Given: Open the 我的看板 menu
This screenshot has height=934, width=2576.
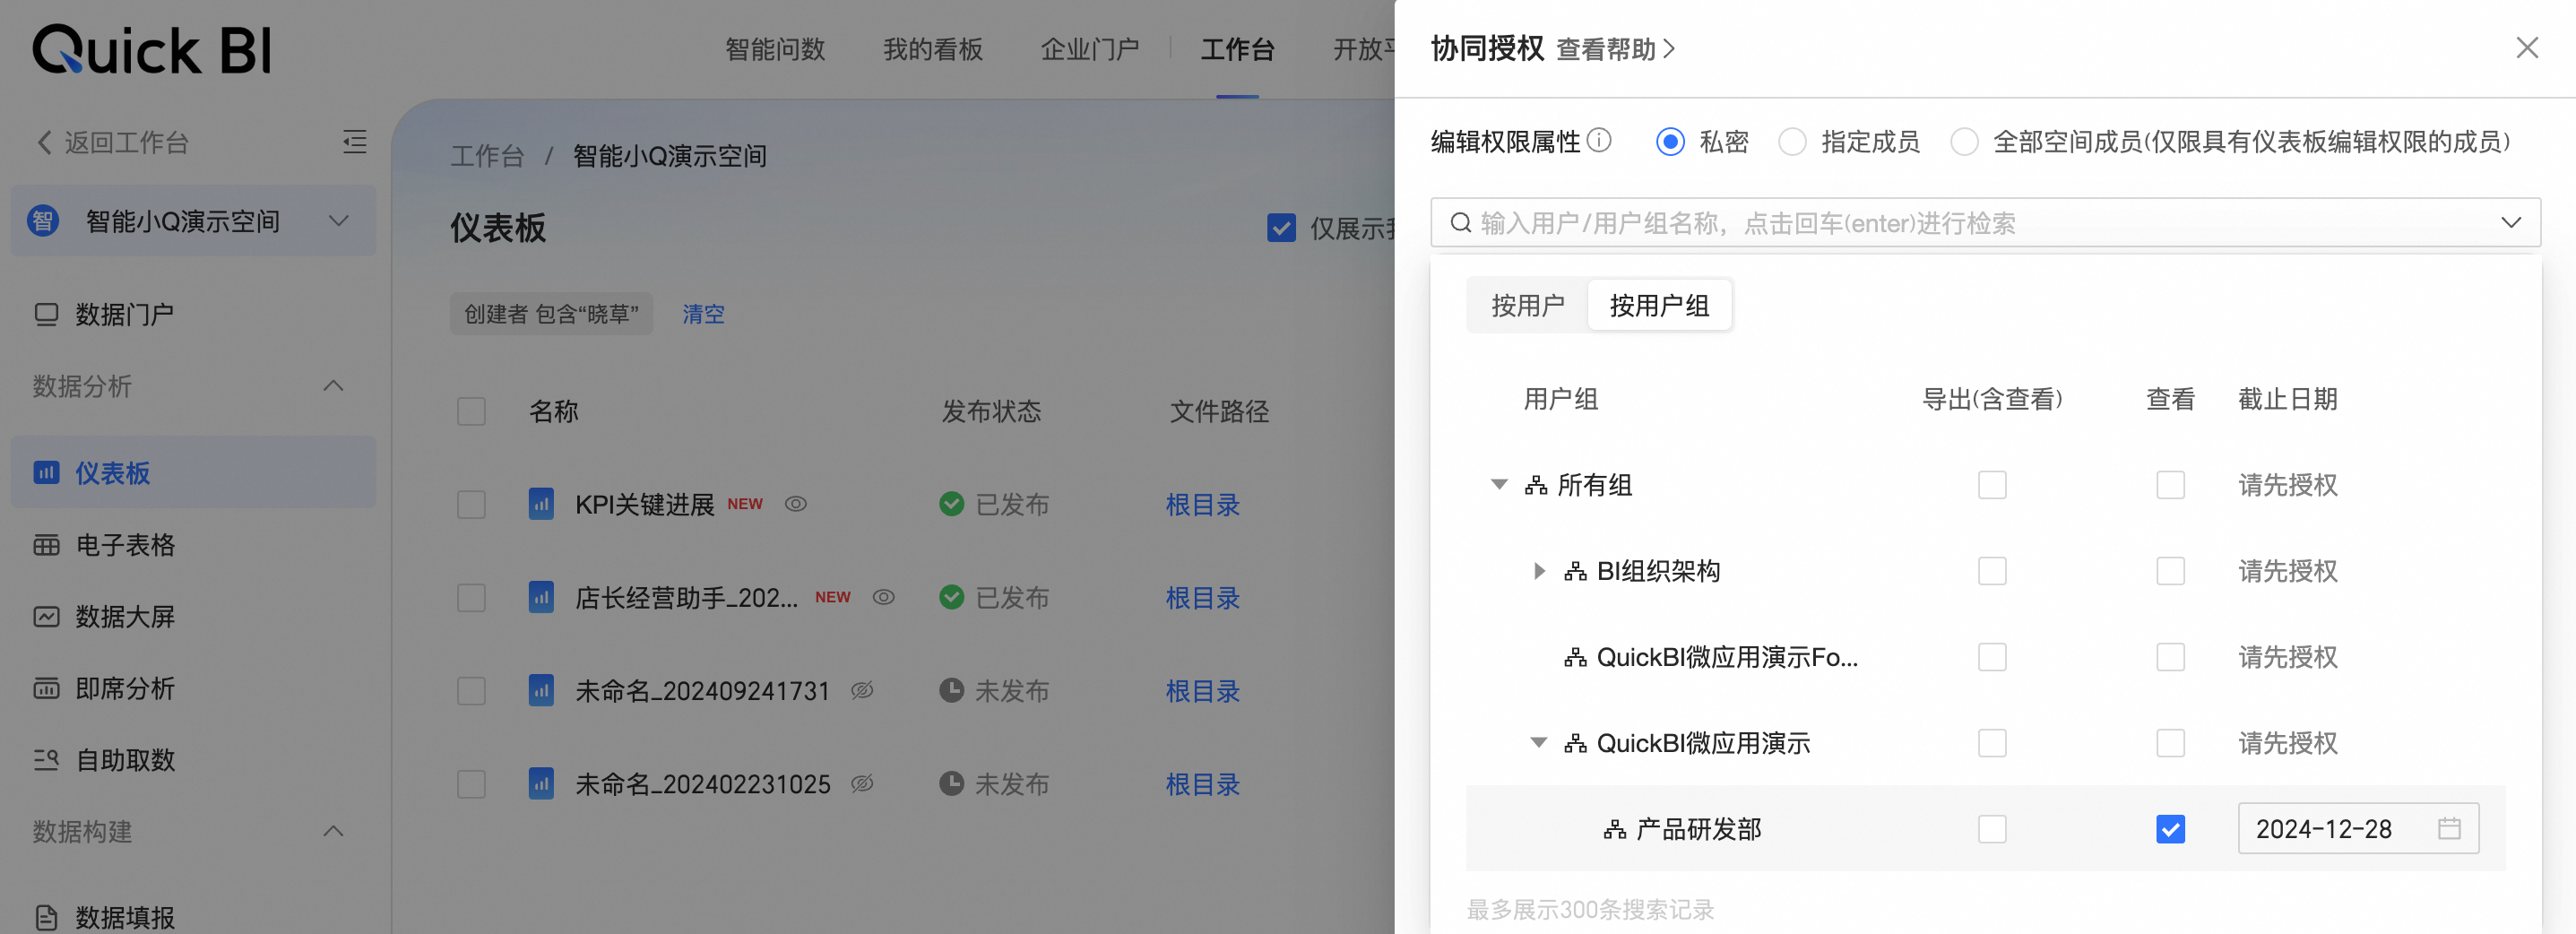Looking at the screenshot, I should pyautogui.click(x=933, y=49).
